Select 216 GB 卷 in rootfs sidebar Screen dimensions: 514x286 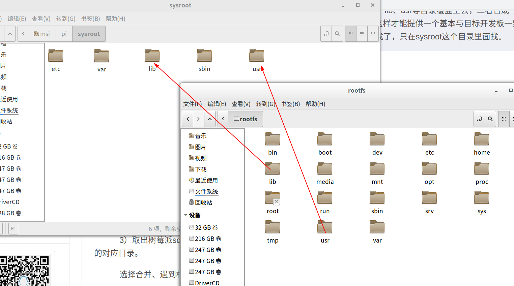[205, 239]
